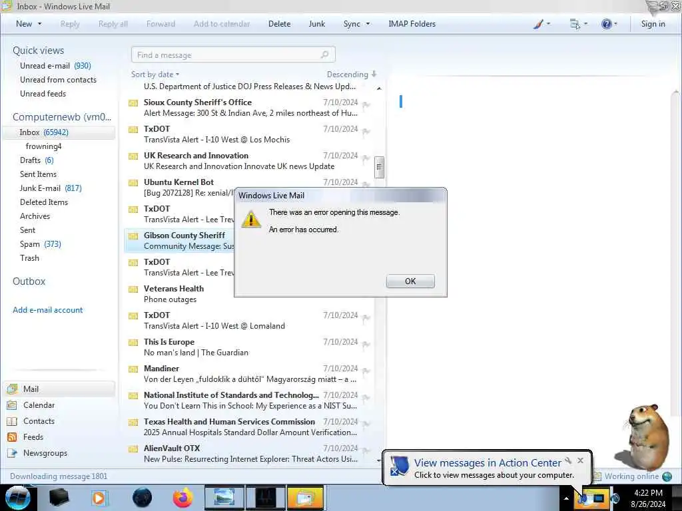Click the Delete toolbar button
Viewport: 682px width, 511px height.
coord(279,24)
